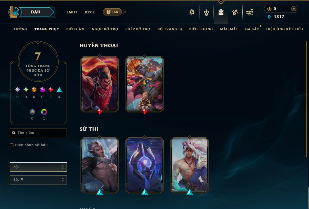Switch to the BIỂU CẢM tab

[x=75, y=29]
